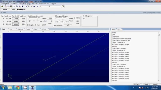Image resolution: width=161 pixels, height=90 pixels.
Task: Click the G-code list scrollbar thumb
Action: pyautogui.click(x=159, y=35)
